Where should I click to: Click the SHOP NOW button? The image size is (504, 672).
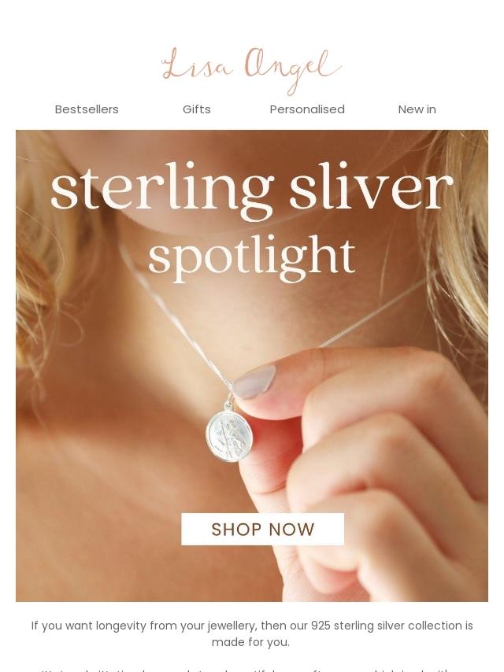click(262, 530)
